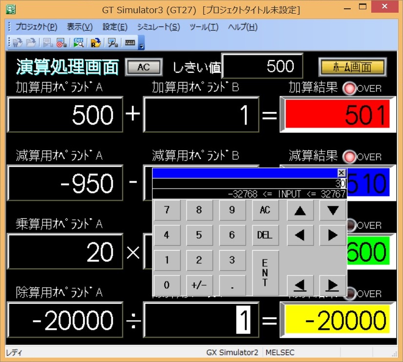Click the keyboard icon in the toolbar
Image resolution: width=403 pixels, height=362 pixels.
(130, 43)
